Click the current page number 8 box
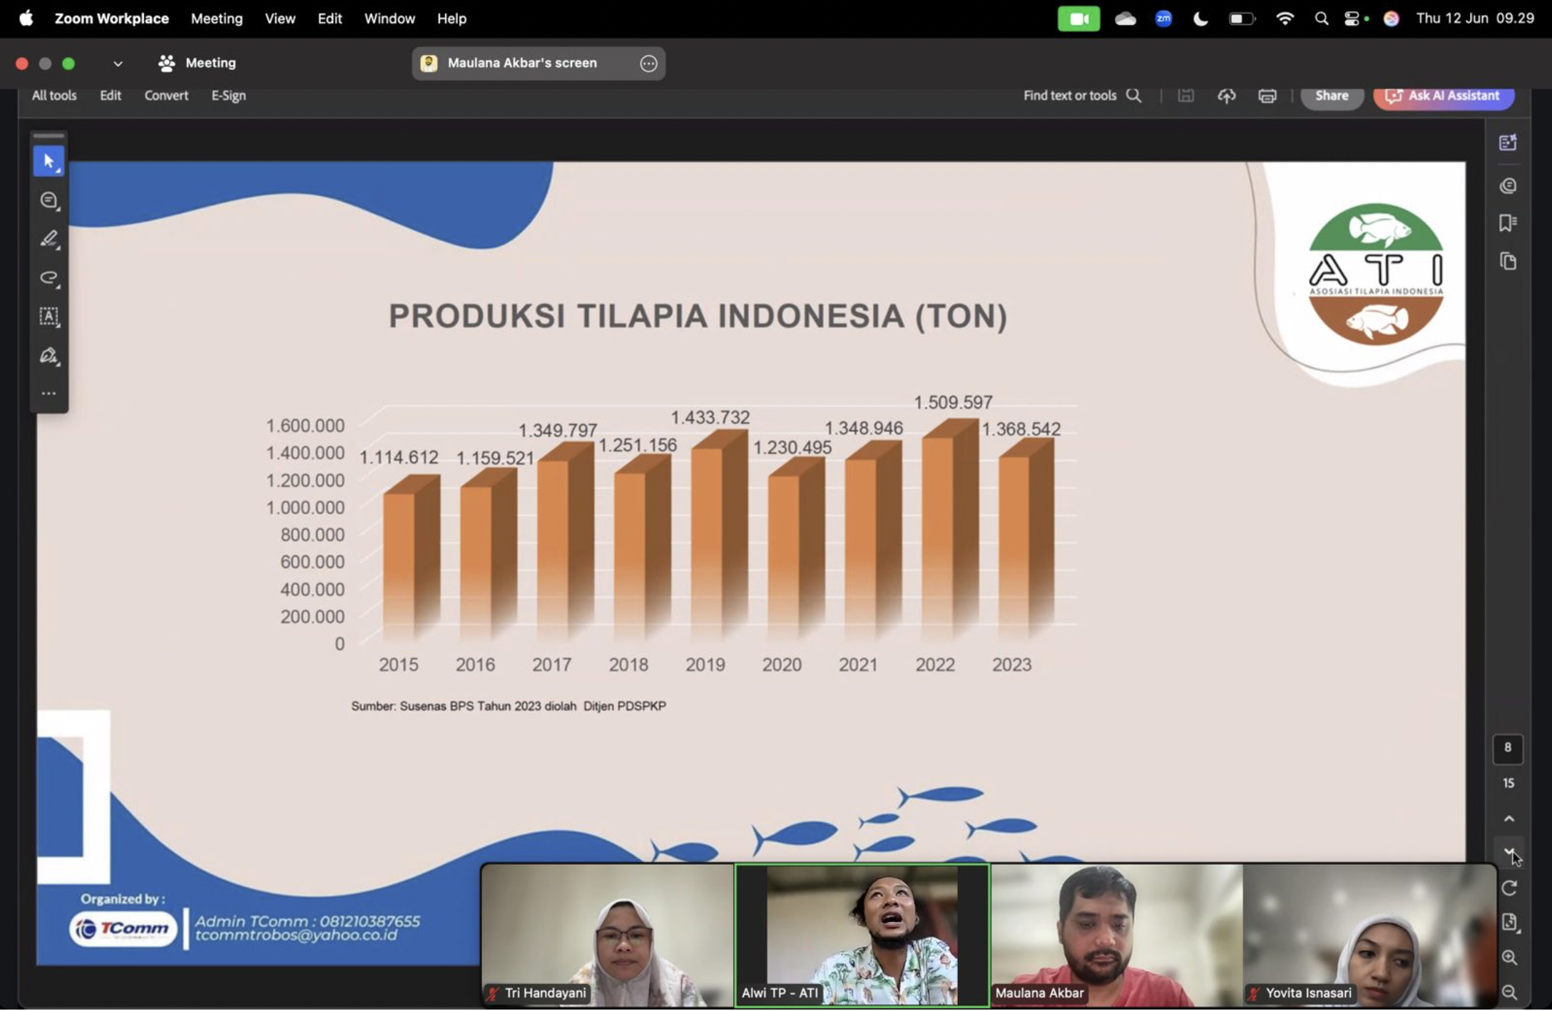 click(1507, 748)
